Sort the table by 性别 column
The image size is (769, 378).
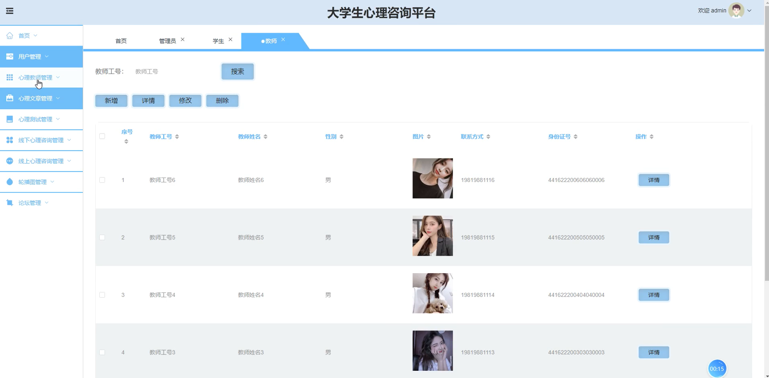coord(342,136)
